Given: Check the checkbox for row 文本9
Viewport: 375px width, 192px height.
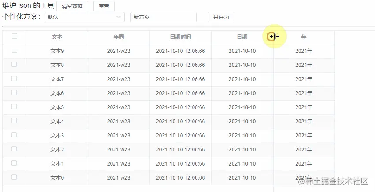Looking at the screenshot, I should (15, 50).
